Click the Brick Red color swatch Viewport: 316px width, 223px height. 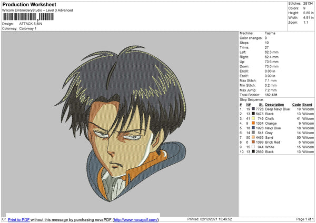(253, 142)
